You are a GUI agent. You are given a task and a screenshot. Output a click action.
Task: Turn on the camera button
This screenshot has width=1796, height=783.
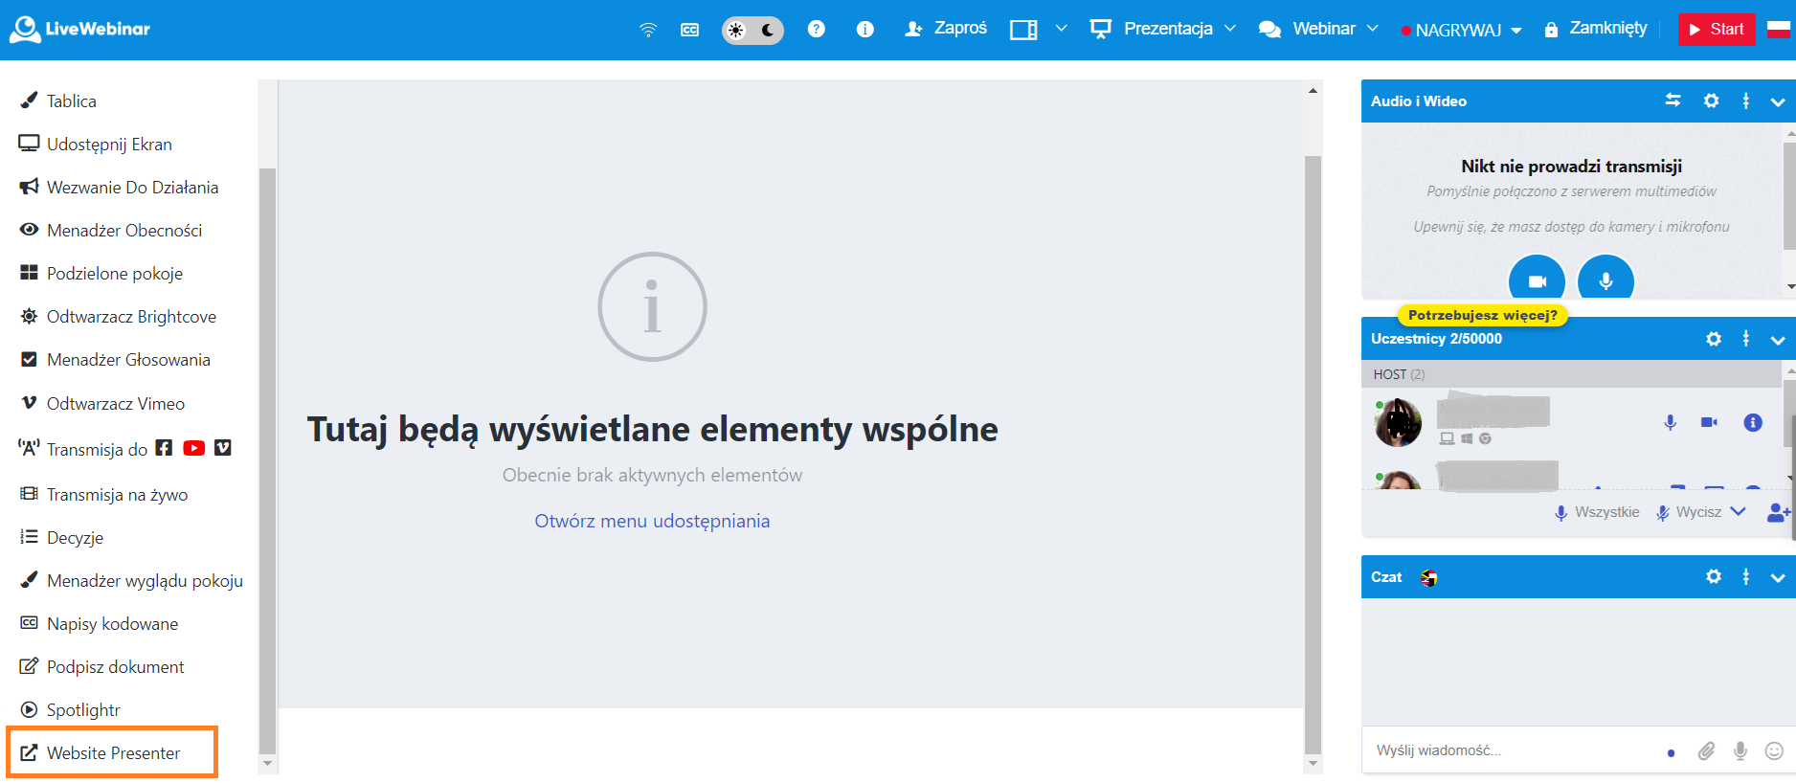(1537, 280)
